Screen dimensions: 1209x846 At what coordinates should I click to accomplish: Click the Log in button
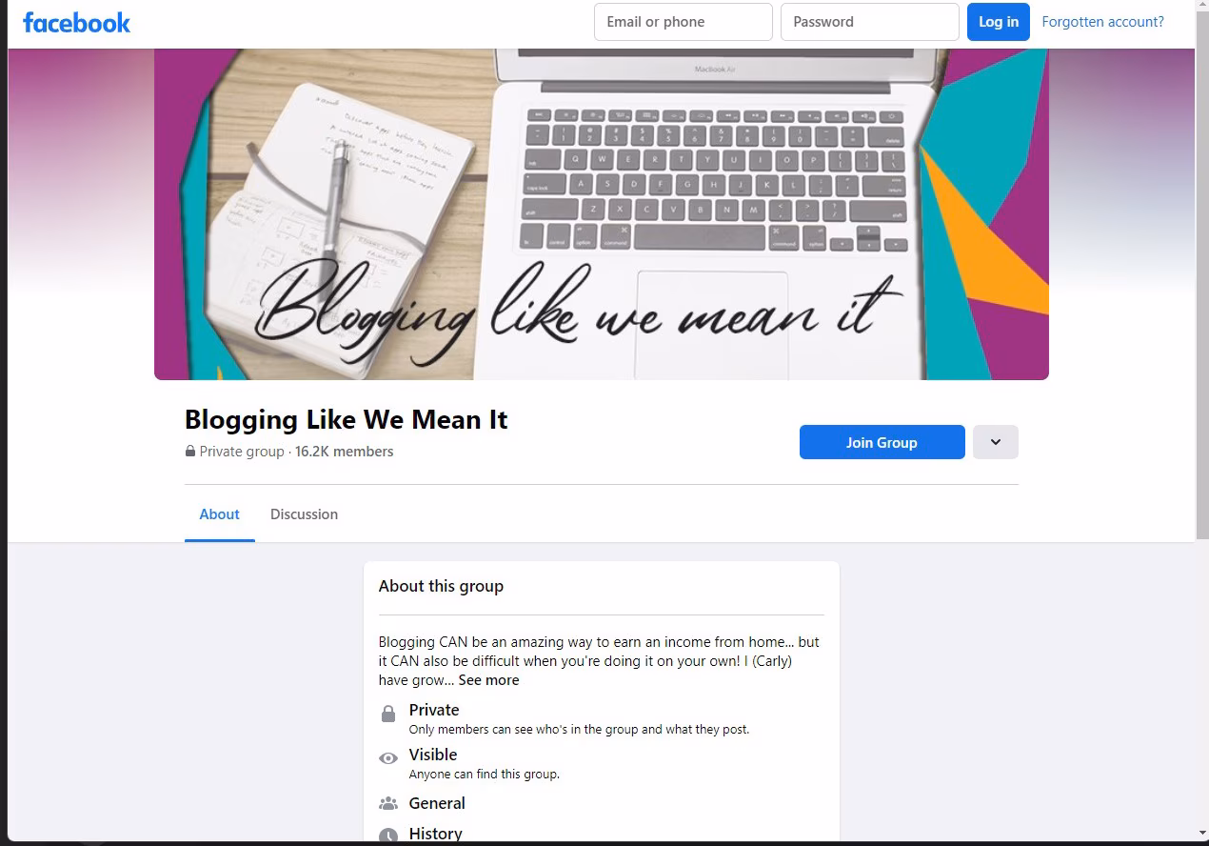pyautogui.click(x=999, y=22)
